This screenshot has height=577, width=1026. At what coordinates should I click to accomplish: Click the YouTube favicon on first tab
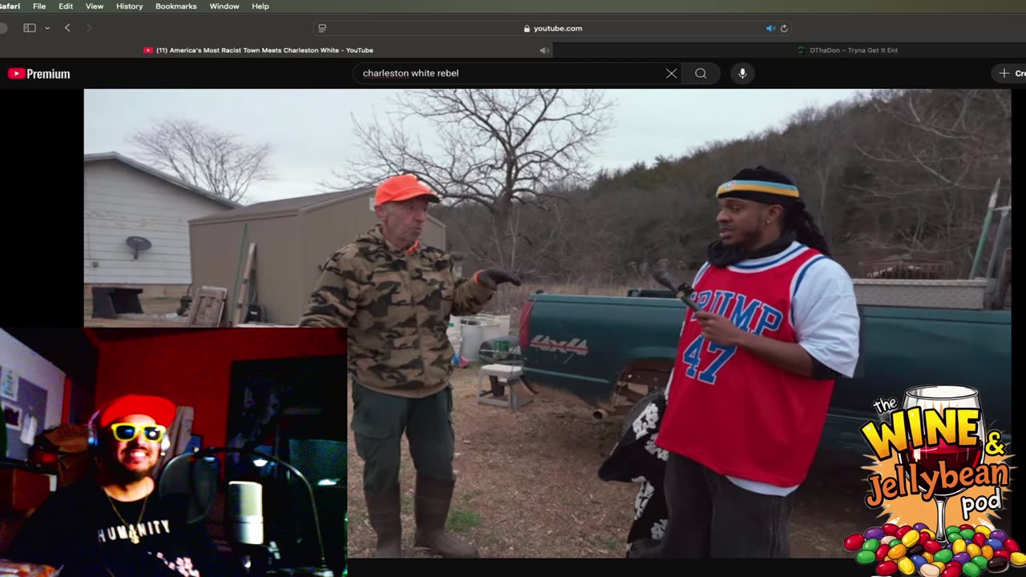click(x=148, y=50)
